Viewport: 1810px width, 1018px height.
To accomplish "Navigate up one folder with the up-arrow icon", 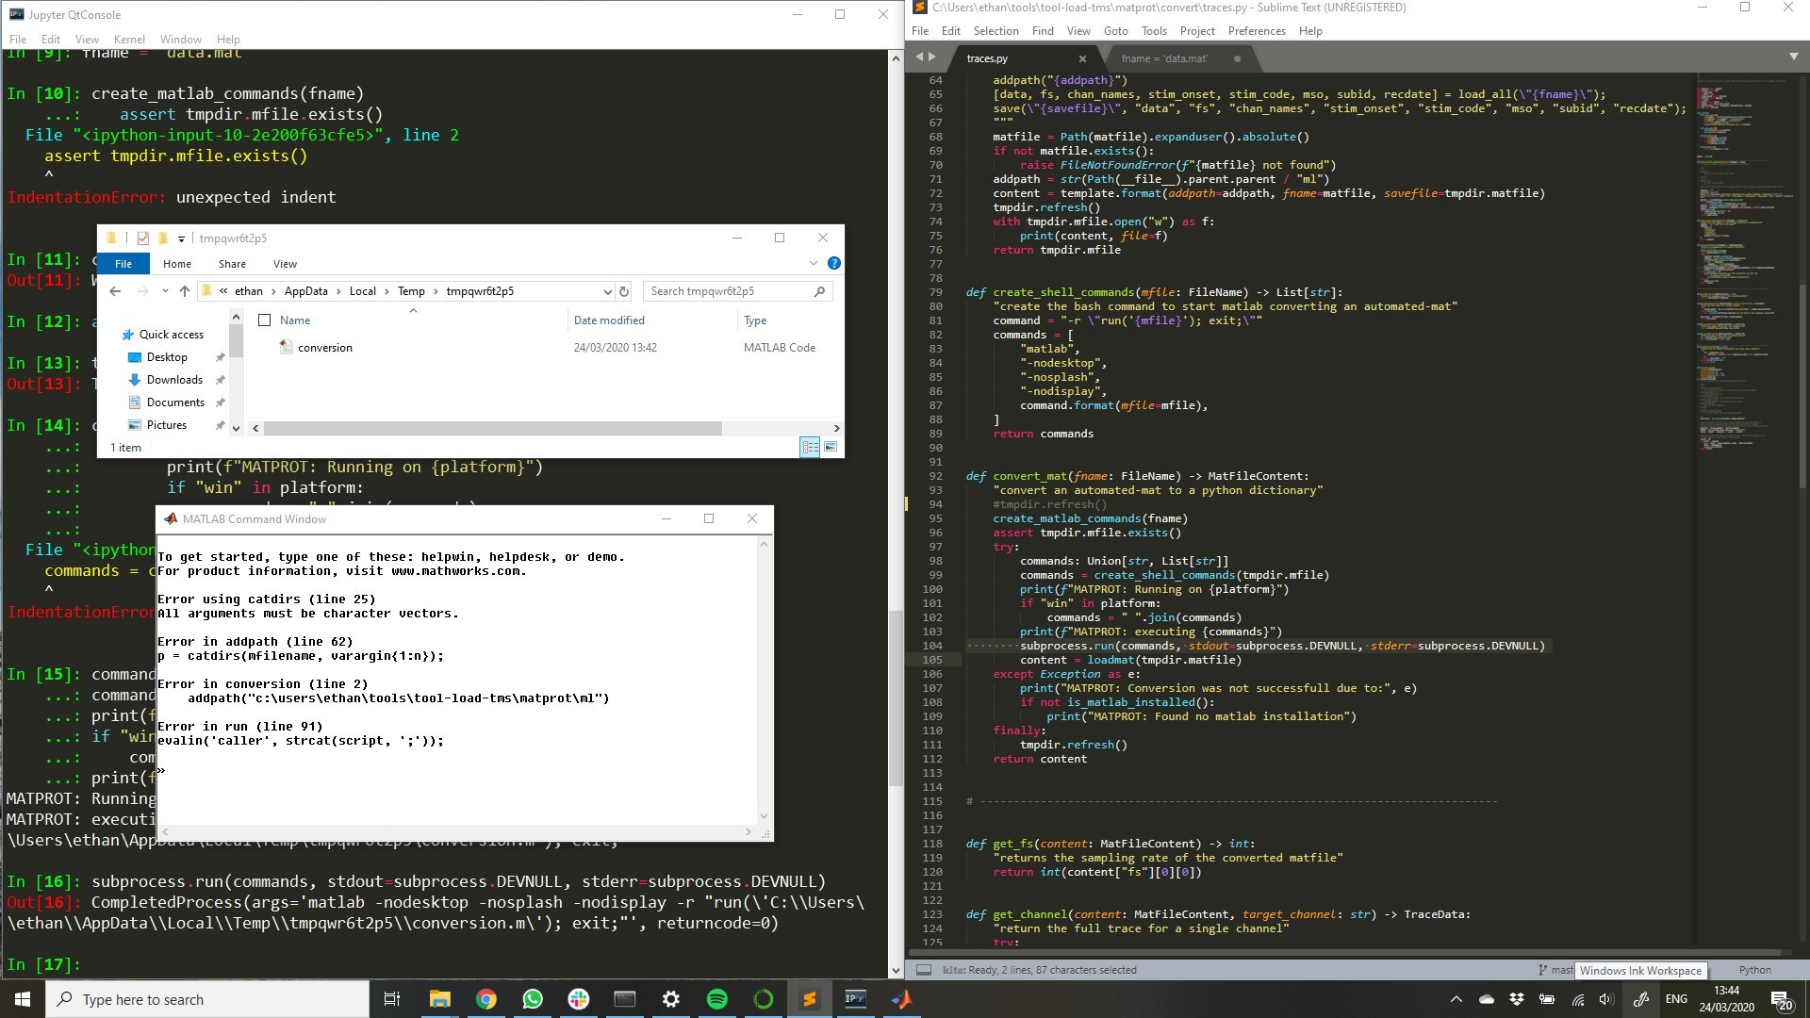I will pos(185,291).
